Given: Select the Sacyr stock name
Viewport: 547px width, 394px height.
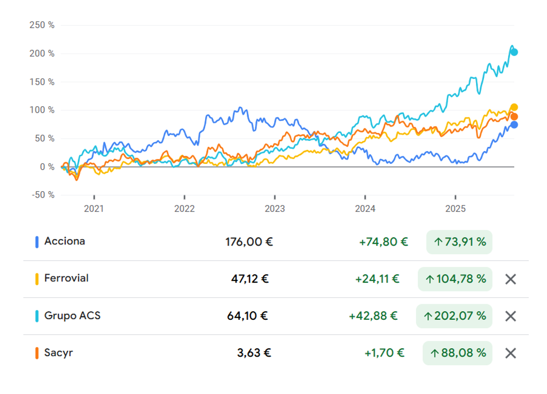Looking at the screenshot, I should 58,352.
